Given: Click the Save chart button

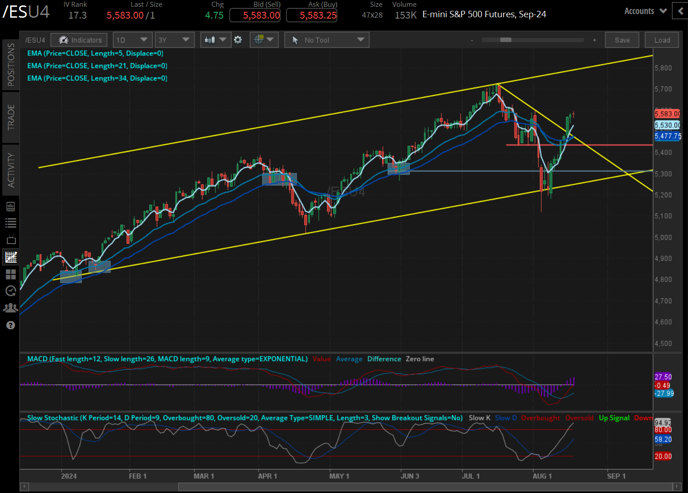Looking at the screenshot, I should click(622, 40).
